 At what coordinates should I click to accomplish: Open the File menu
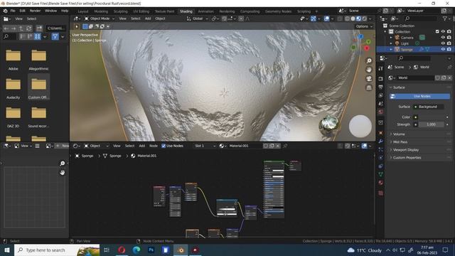pyautogui.click(x=13, y=11)
